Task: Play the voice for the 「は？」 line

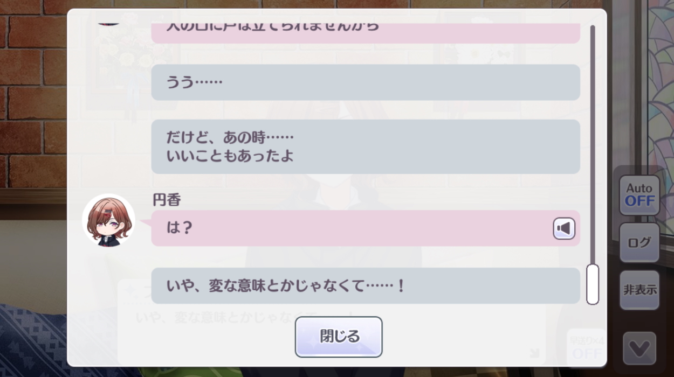Action: [x=564, y=229]
